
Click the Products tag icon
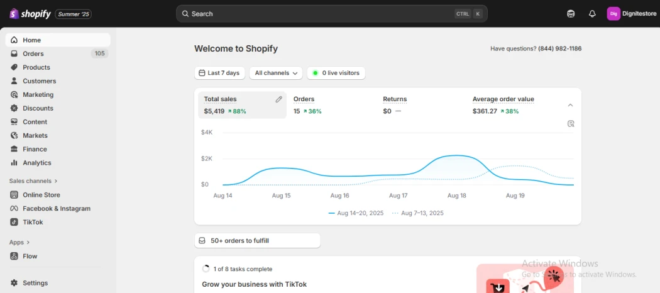14,67
